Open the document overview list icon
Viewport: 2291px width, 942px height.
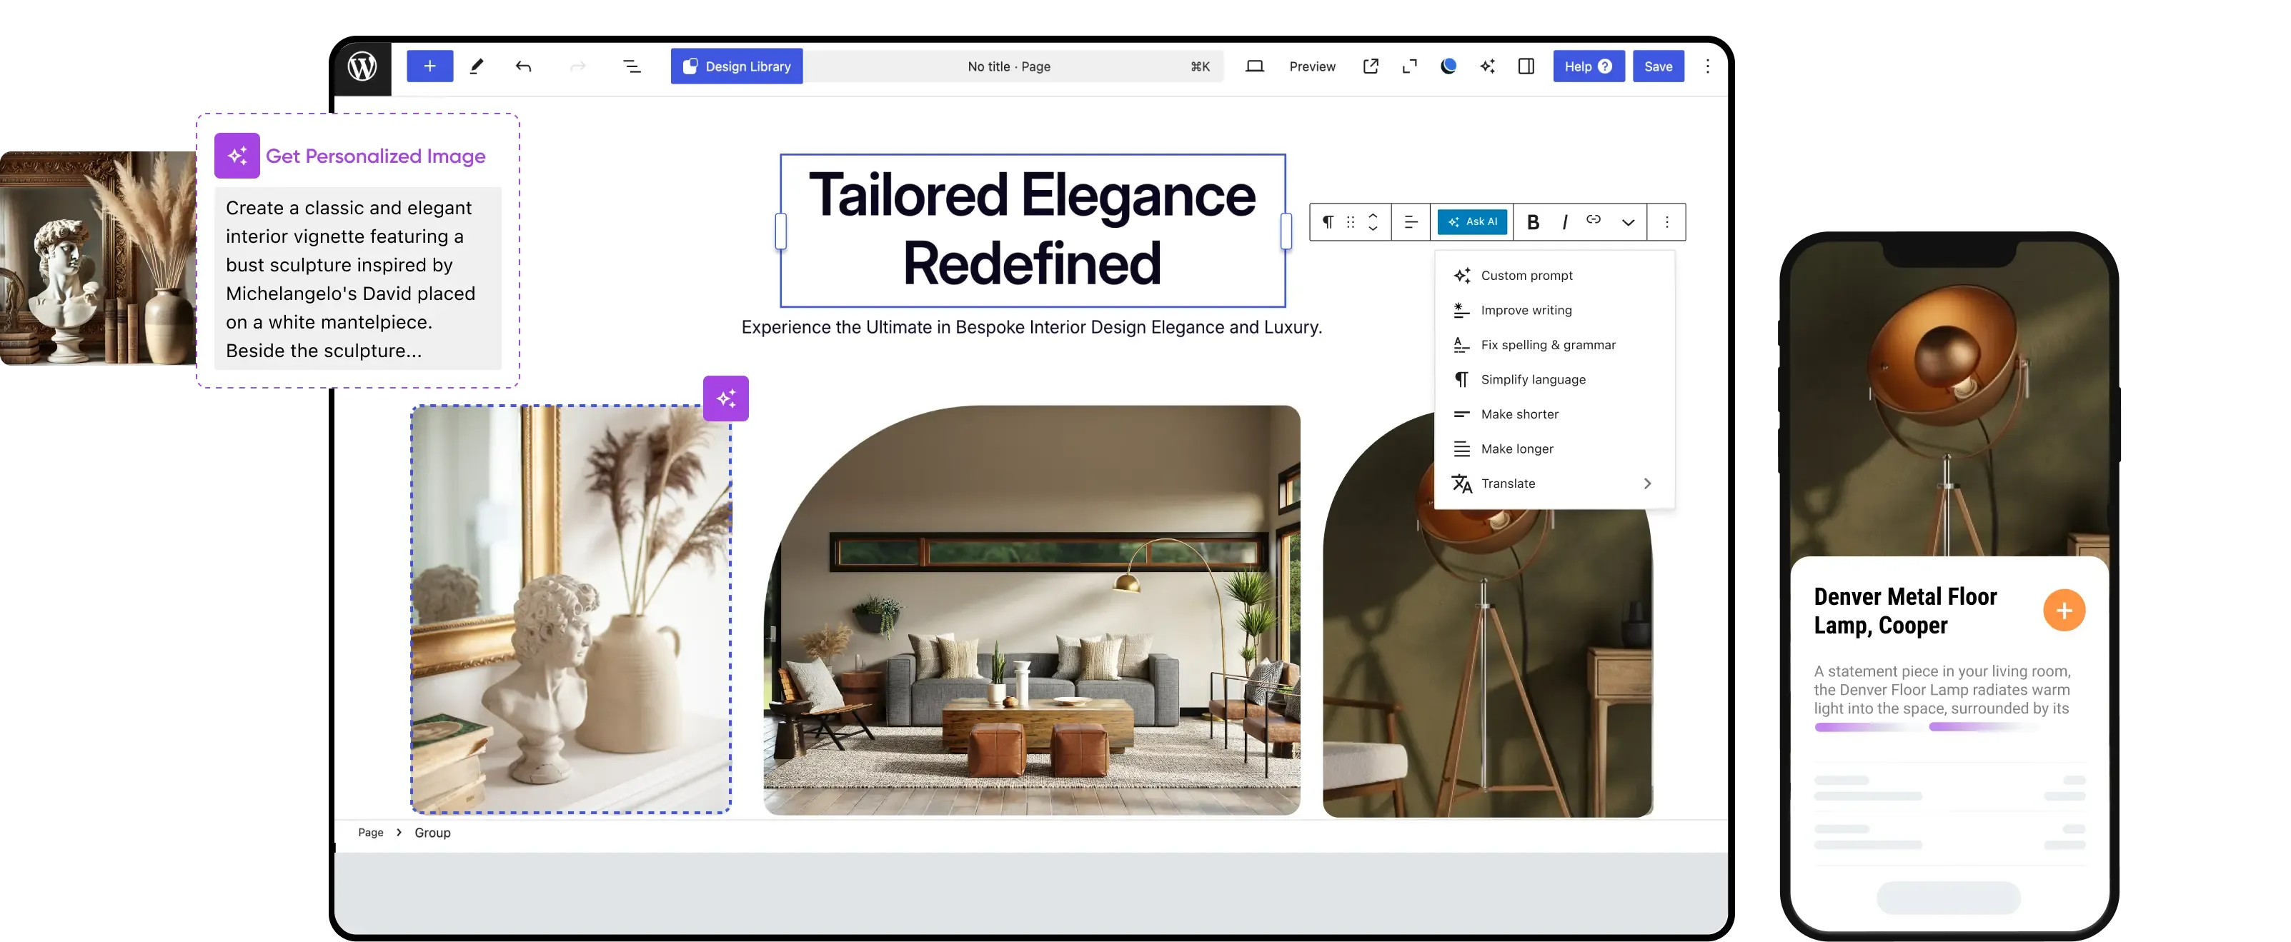(x=632, y=66)
